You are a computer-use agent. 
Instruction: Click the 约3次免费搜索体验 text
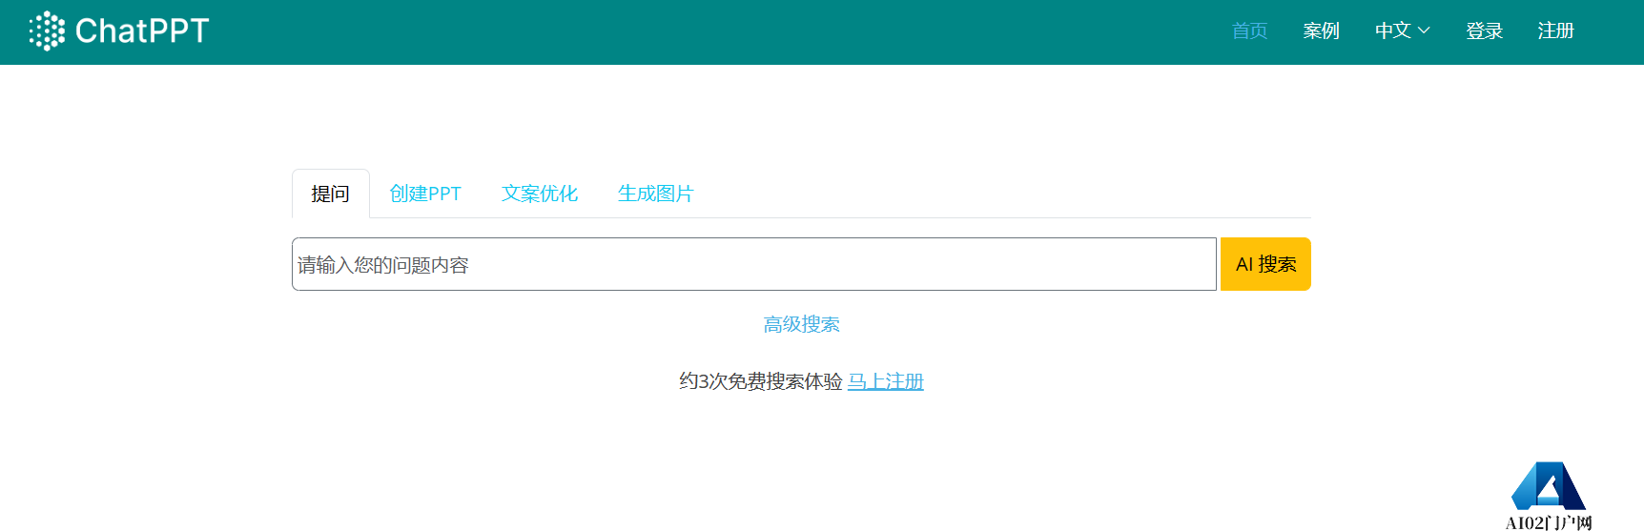(761, 381)
